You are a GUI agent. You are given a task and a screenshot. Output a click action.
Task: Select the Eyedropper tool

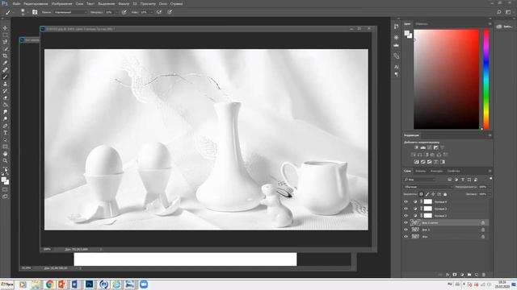point(5,63)
